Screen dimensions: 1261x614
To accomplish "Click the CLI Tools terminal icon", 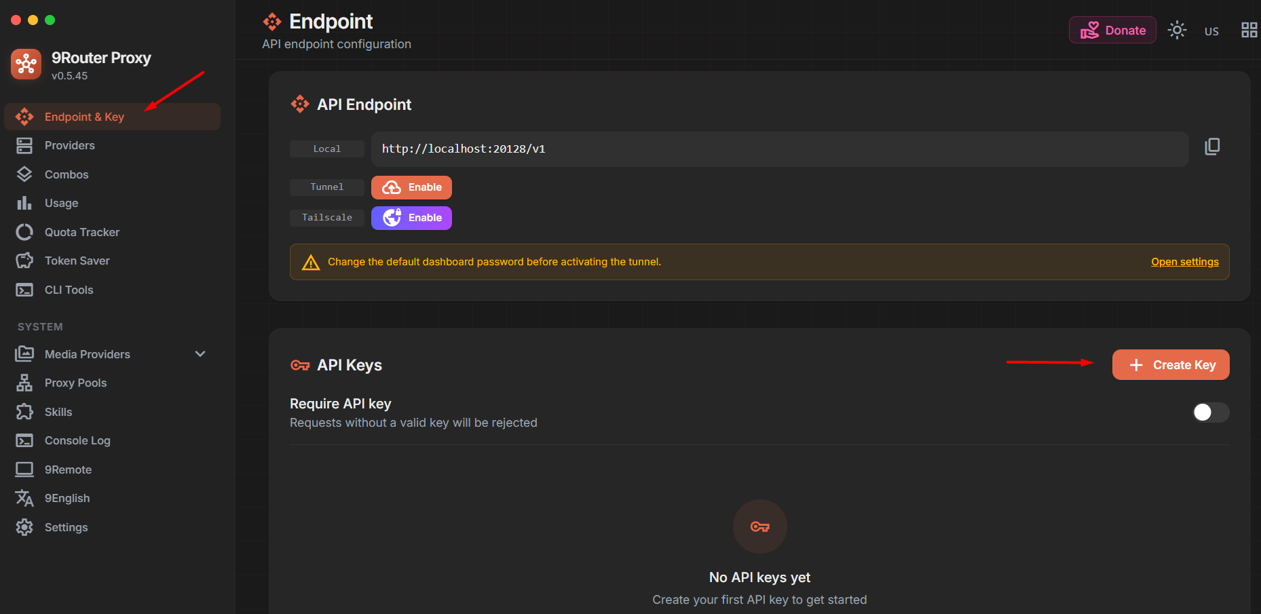I will tap(24, 290).
